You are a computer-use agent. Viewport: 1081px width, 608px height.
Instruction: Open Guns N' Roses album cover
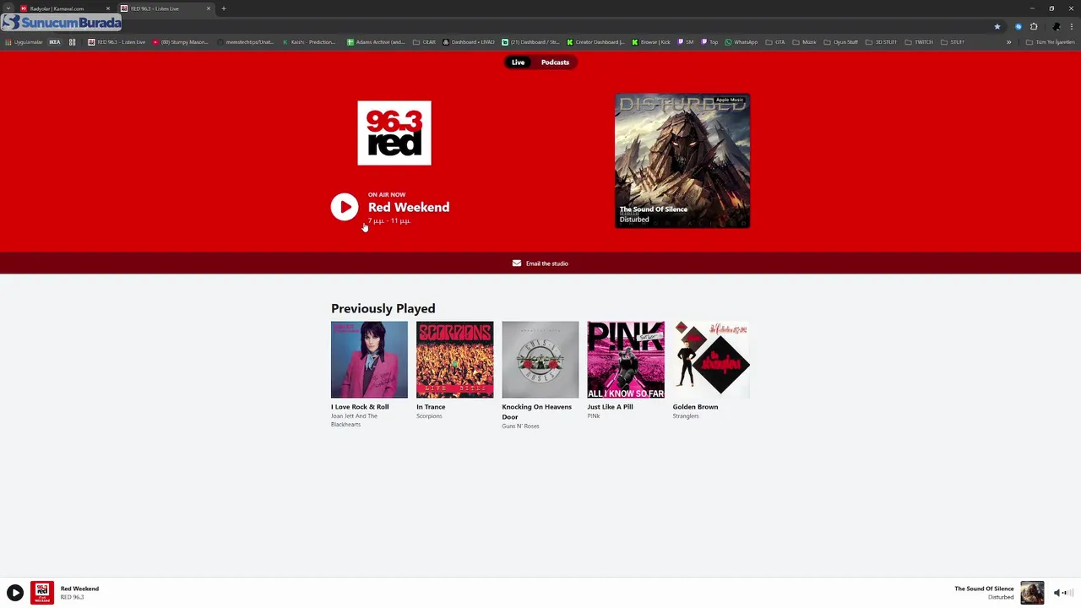click(540, 360)
